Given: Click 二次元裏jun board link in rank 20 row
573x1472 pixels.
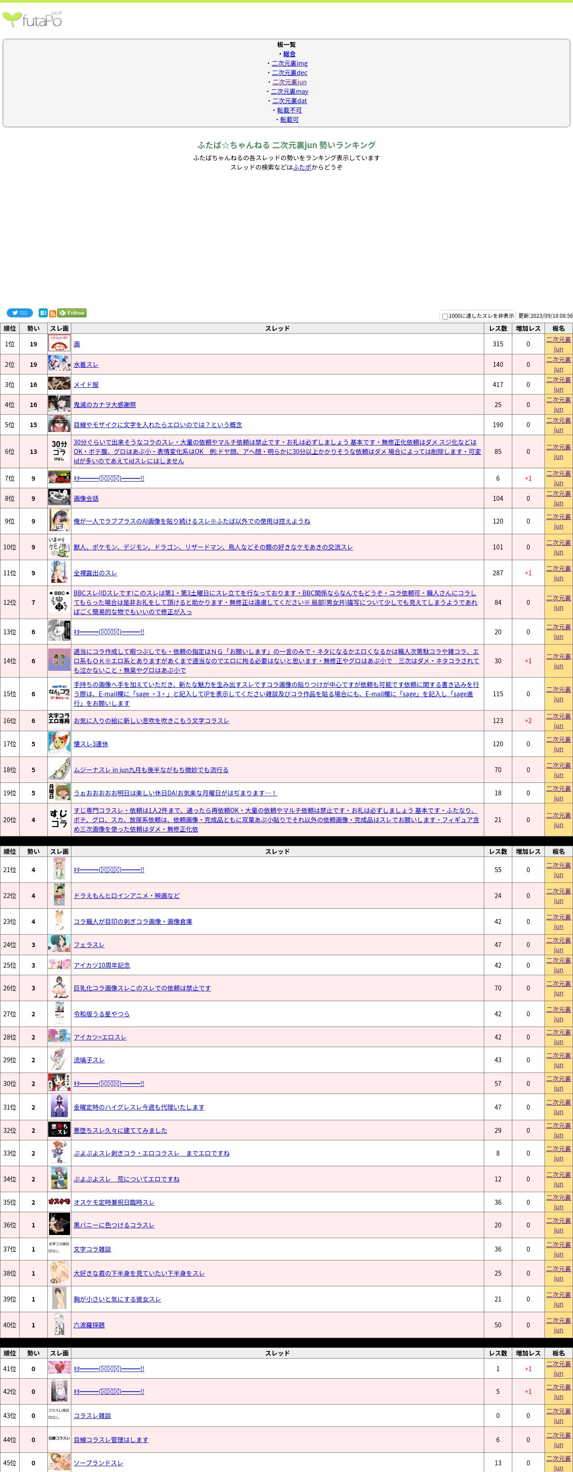Looking at the screenshot, I should tap(559, 819).
